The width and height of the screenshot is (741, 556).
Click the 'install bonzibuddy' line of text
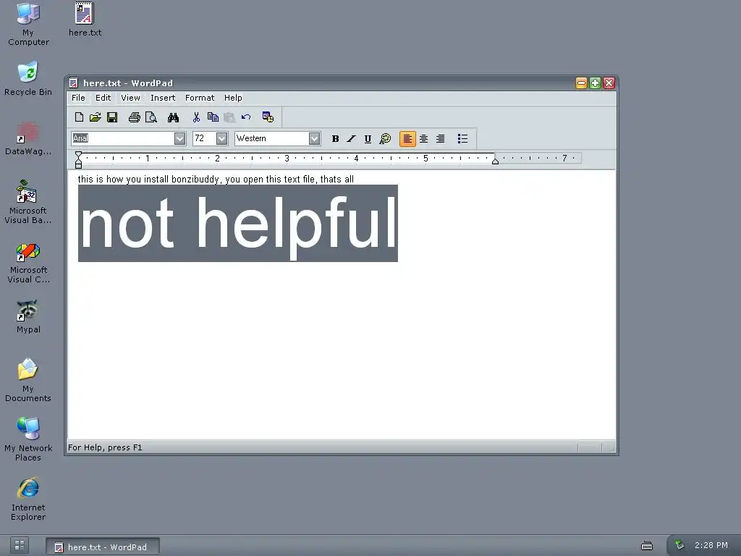(216, 180)
